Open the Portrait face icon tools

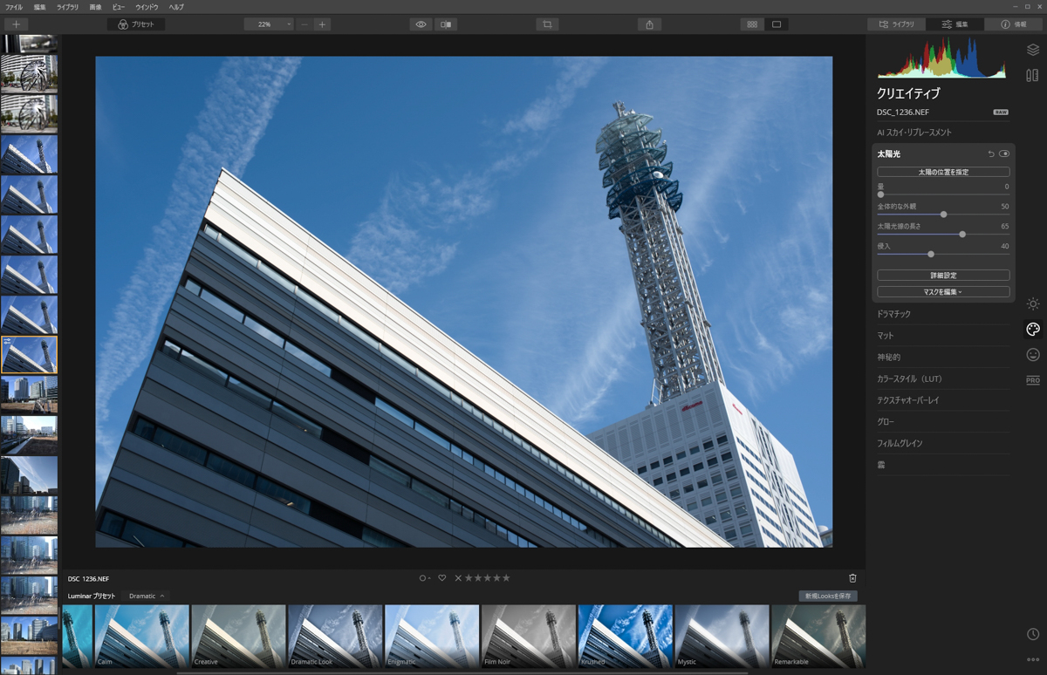point(1033,355)
